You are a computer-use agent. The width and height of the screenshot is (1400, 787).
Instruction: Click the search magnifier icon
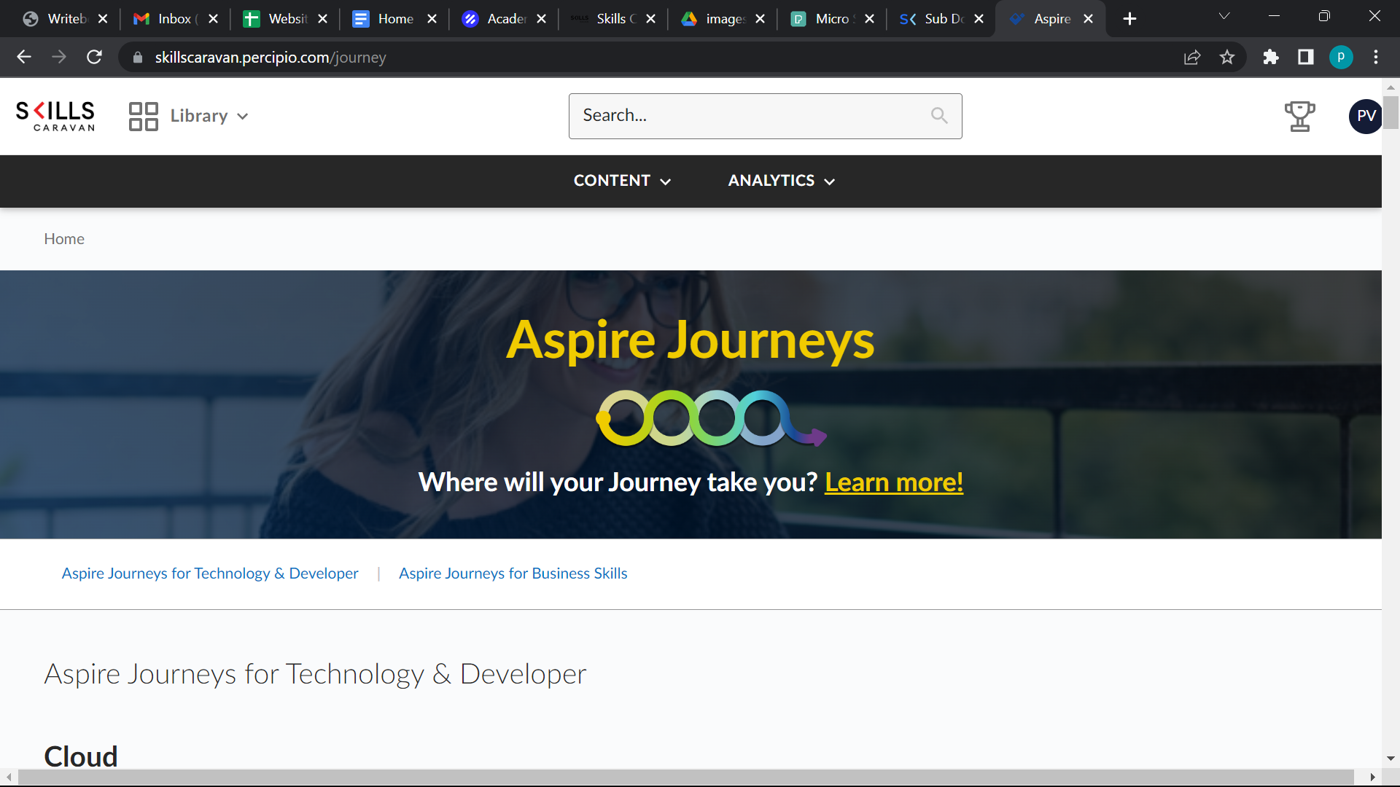pos(939,115)
